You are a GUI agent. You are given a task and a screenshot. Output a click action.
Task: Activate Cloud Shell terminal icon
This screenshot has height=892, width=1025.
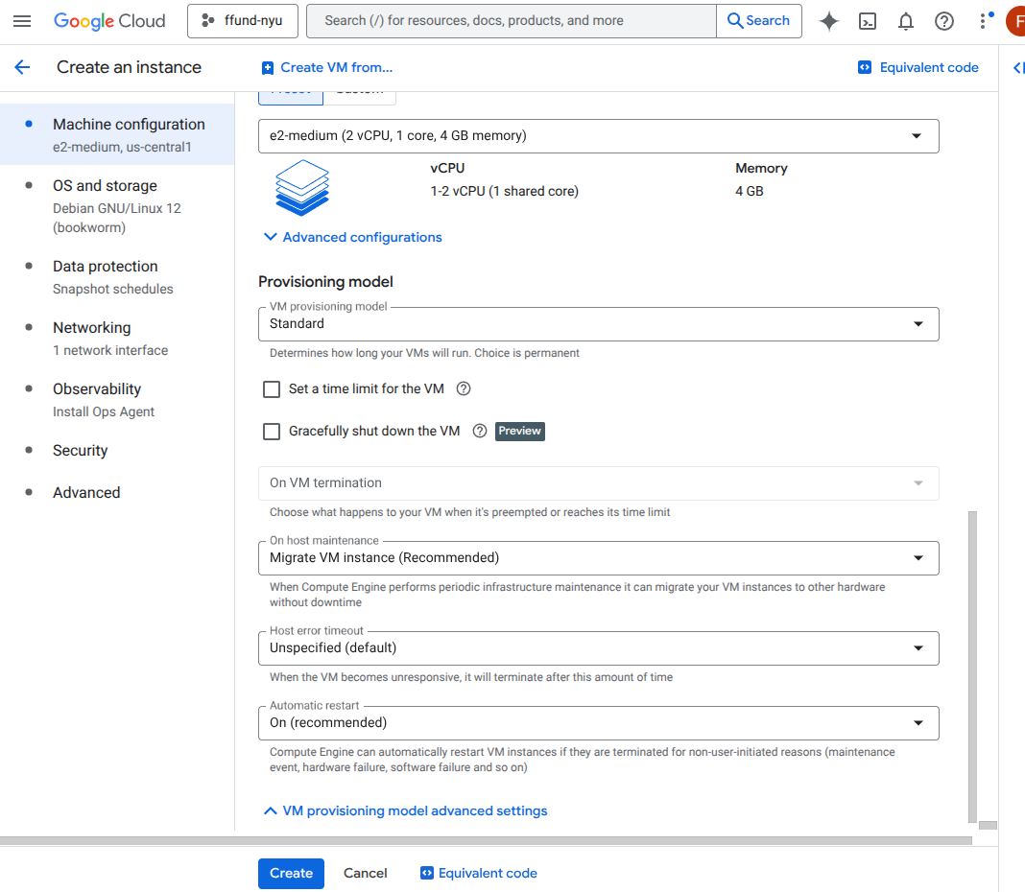tap(868, 21)
